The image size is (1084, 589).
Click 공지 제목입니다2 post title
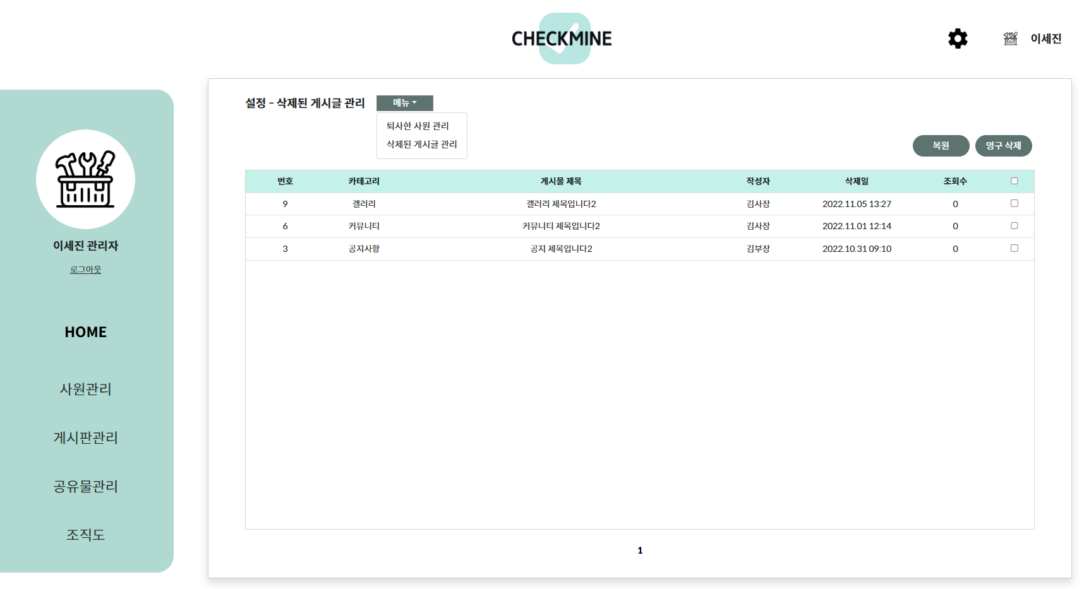[x=561, y=249]
